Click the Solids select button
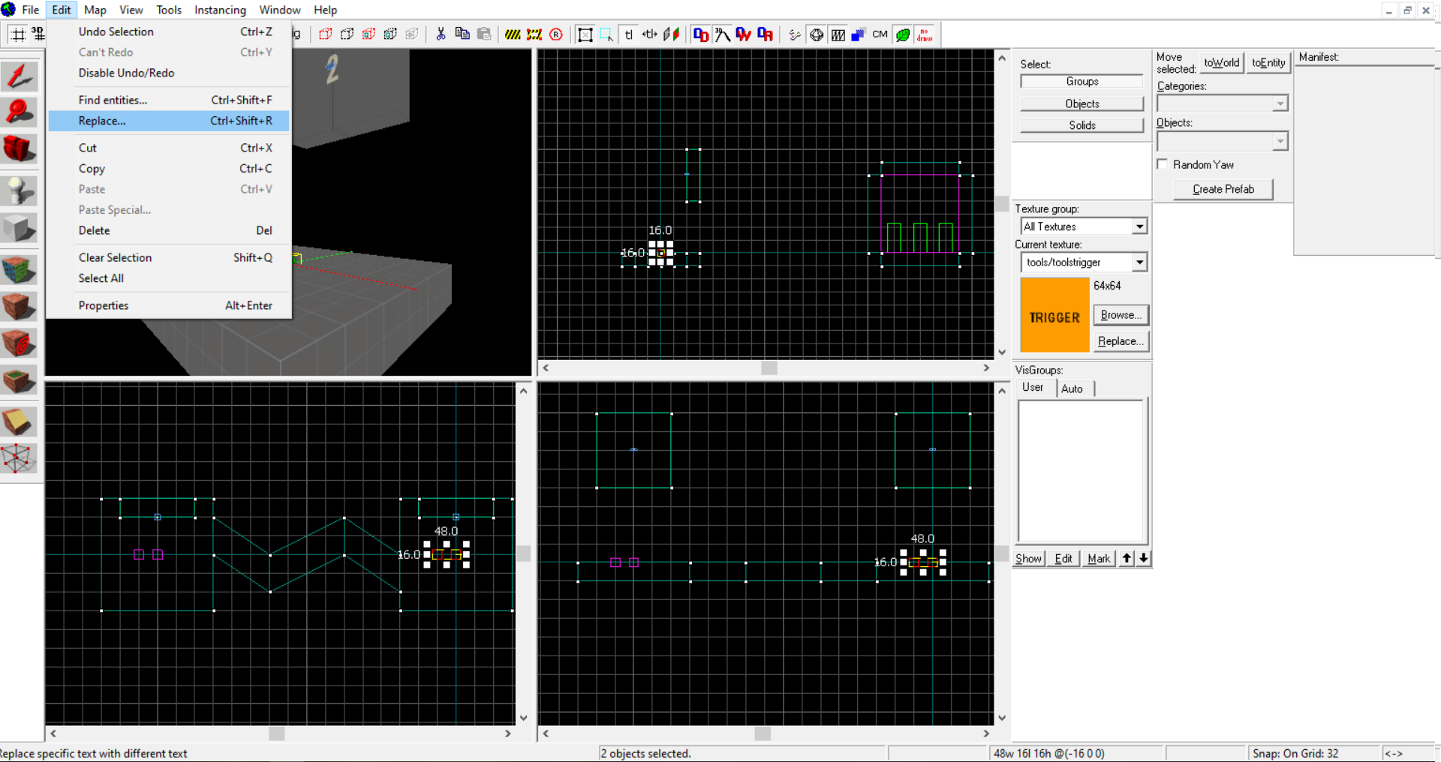The image size is (1441, 762). 1082,125
